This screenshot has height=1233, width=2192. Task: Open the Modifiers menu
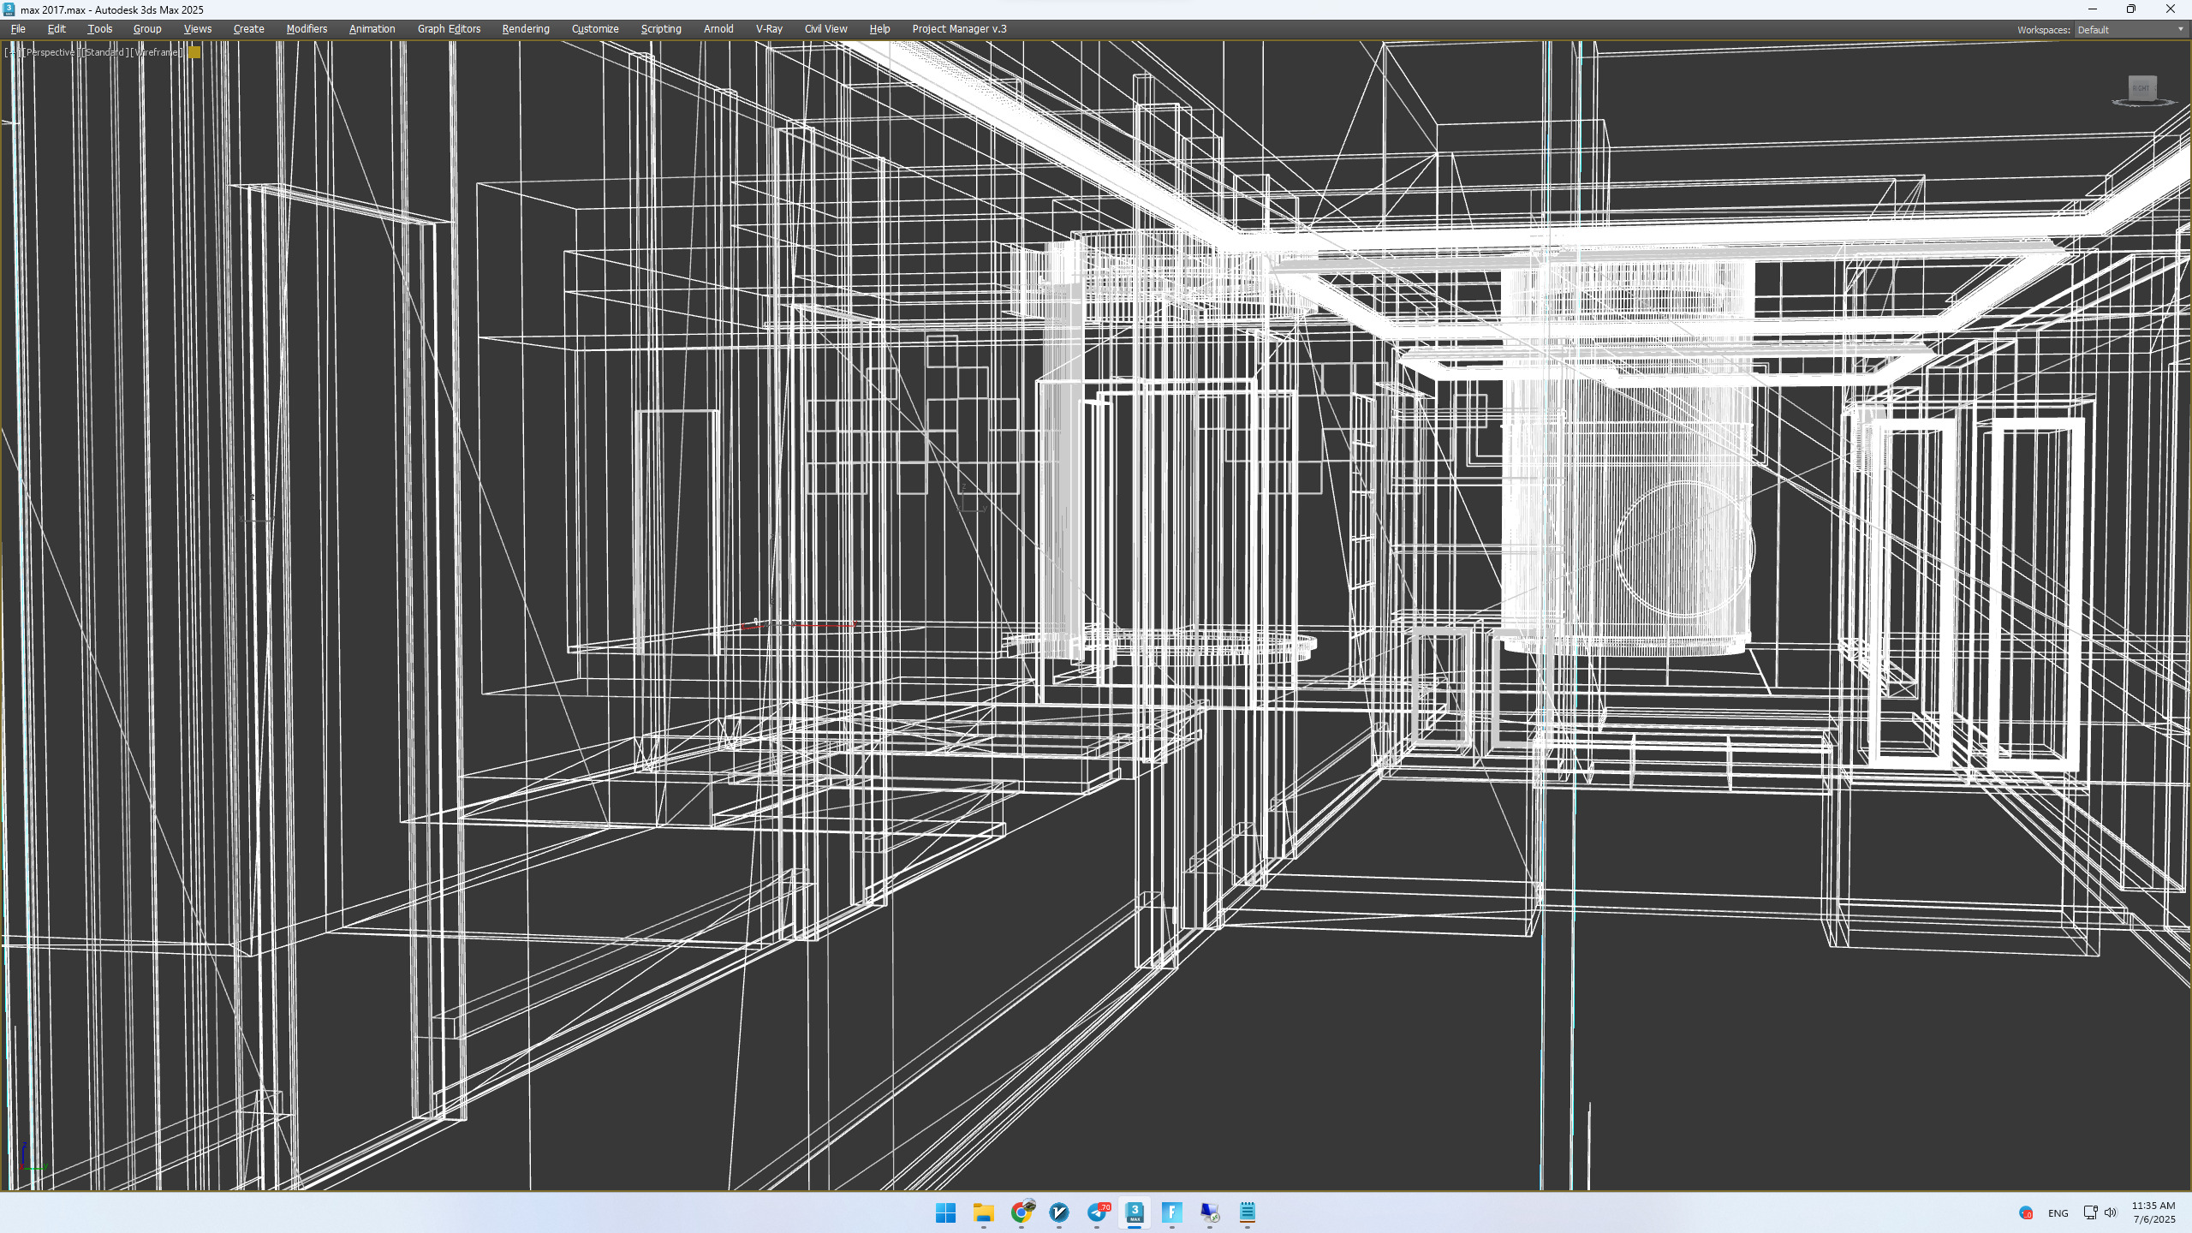click(307, 29)
